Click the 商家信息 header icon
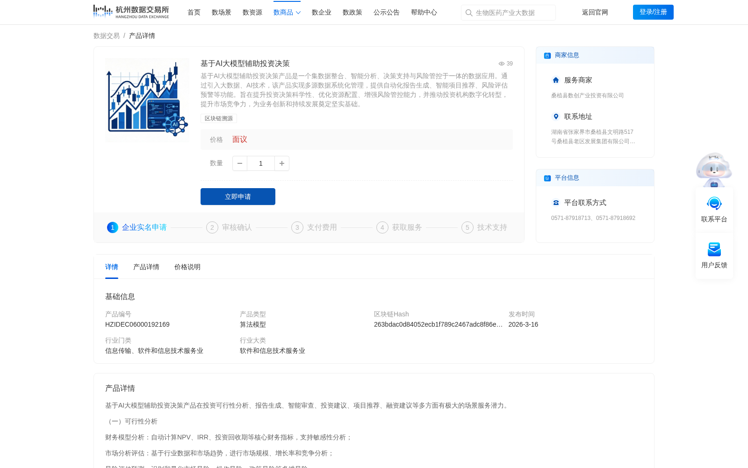Image resolution: width=748 pixels, height=468 pixels. click(547, 55)
